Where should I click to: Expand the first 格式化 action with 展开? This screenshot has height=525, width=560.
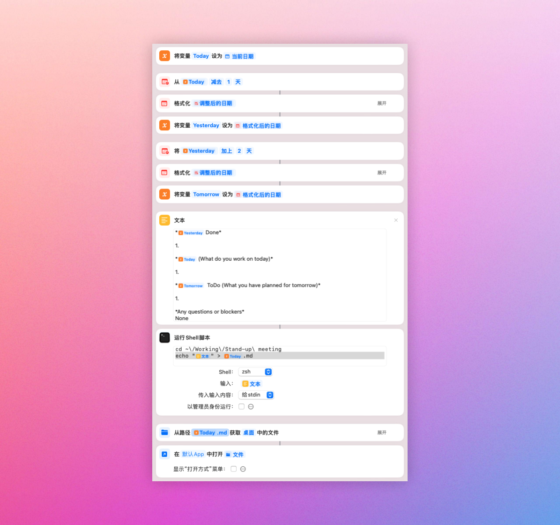click(382, 104)
